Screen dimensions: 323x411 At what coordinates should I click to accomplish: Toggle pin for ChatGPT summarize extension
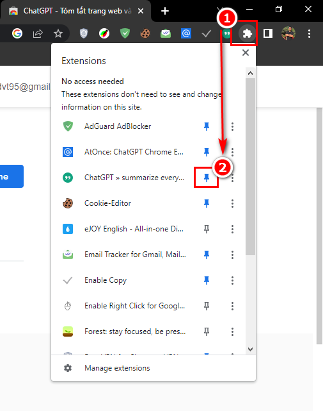click(x=207, y=178)
